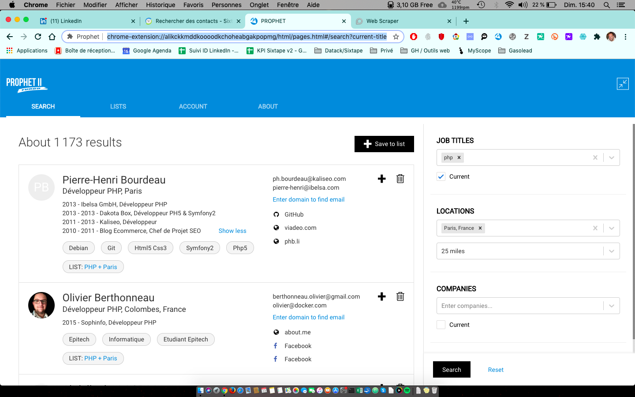Click the Reset link

pyautogui.click(x=496, y=370)
